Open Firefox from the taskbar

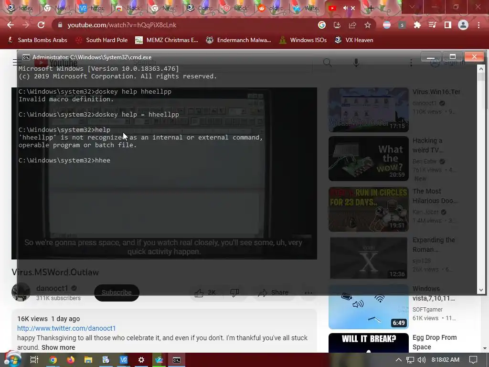point(71,360)
